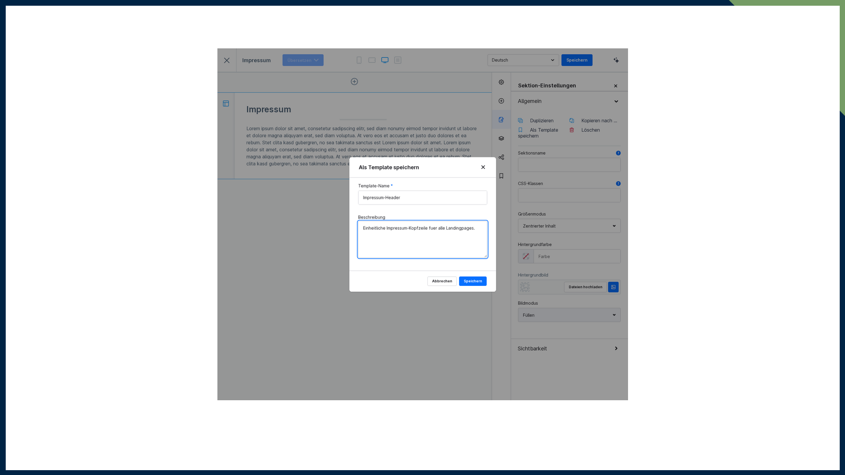Close the page editor with the X icon
Image resolution: width=845 pixels, height=475 pixels.
point(227,60)
